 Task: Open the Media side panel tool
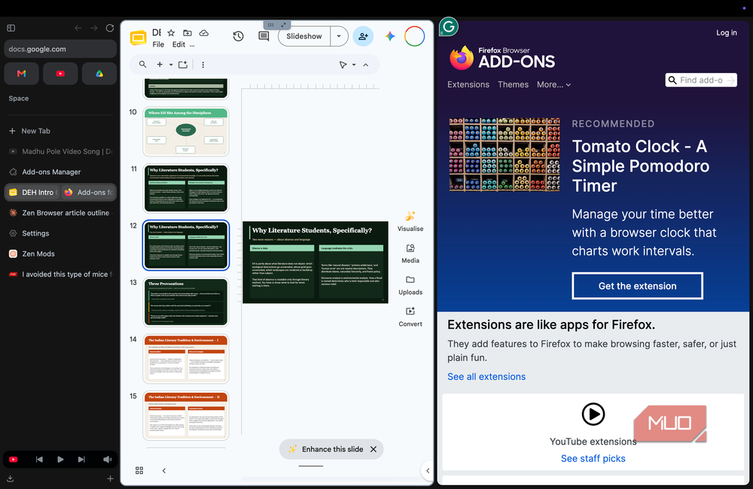410,254
